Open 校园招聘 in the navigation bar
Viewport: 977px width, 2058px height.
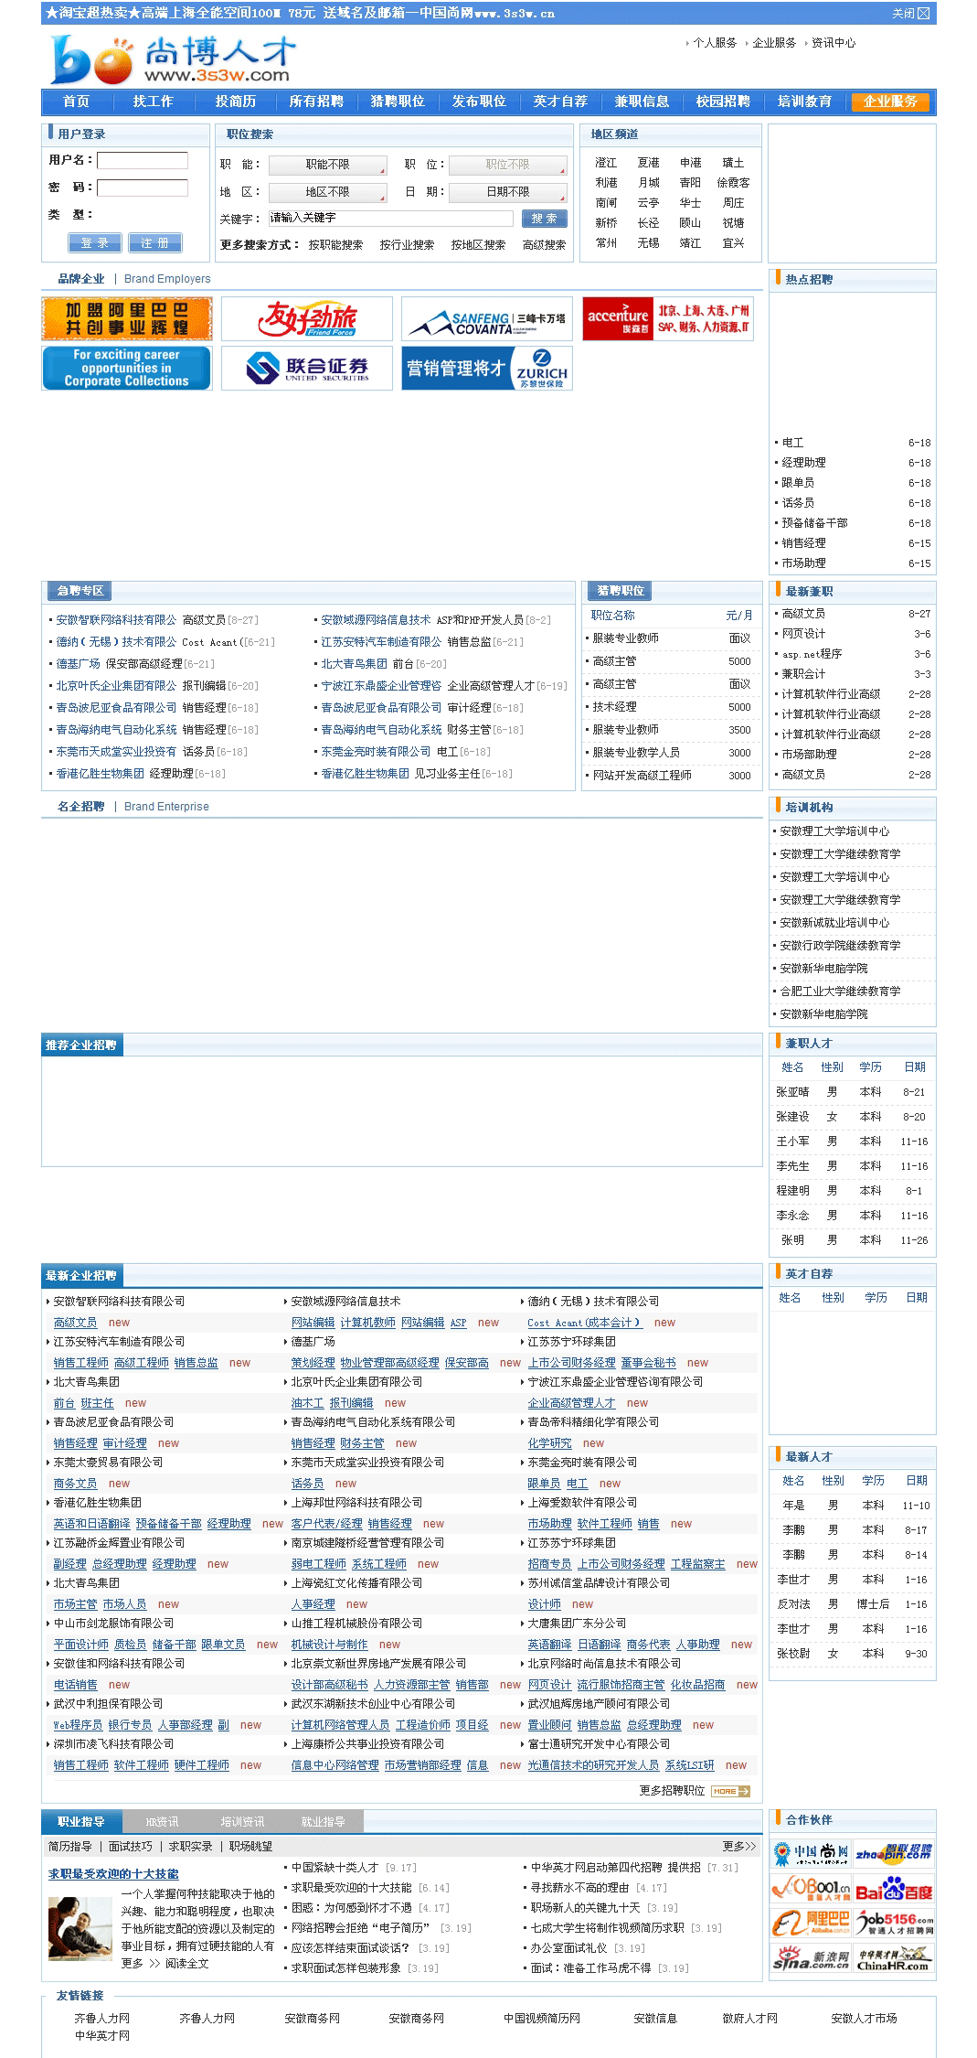(x=723, y=102)
